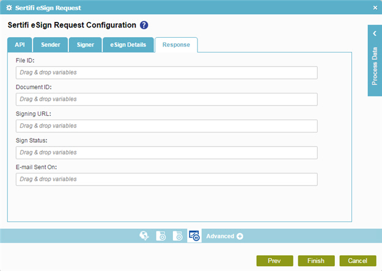This screenshot has height=271, width=382.
Task: Focus the File ID input field
Action: click(x=167, y=73)
